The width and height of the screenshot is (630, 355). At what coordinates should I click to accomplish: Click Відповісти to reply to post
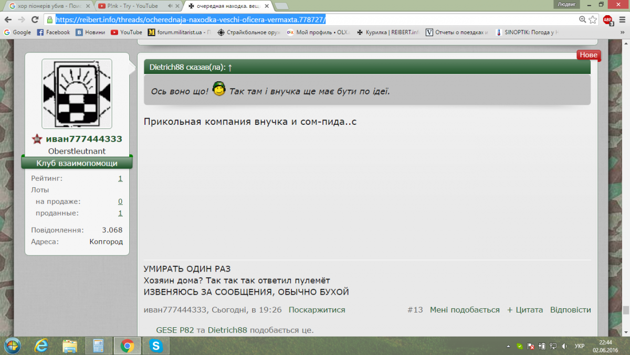570,310
